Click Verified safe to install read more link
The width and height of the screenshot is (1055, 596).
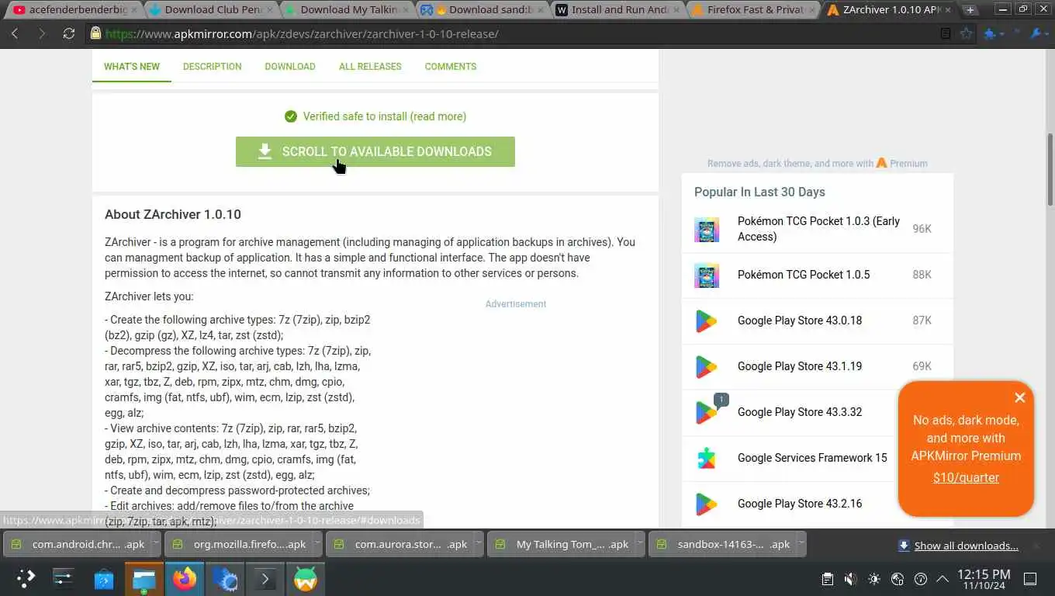coord(385,116)
